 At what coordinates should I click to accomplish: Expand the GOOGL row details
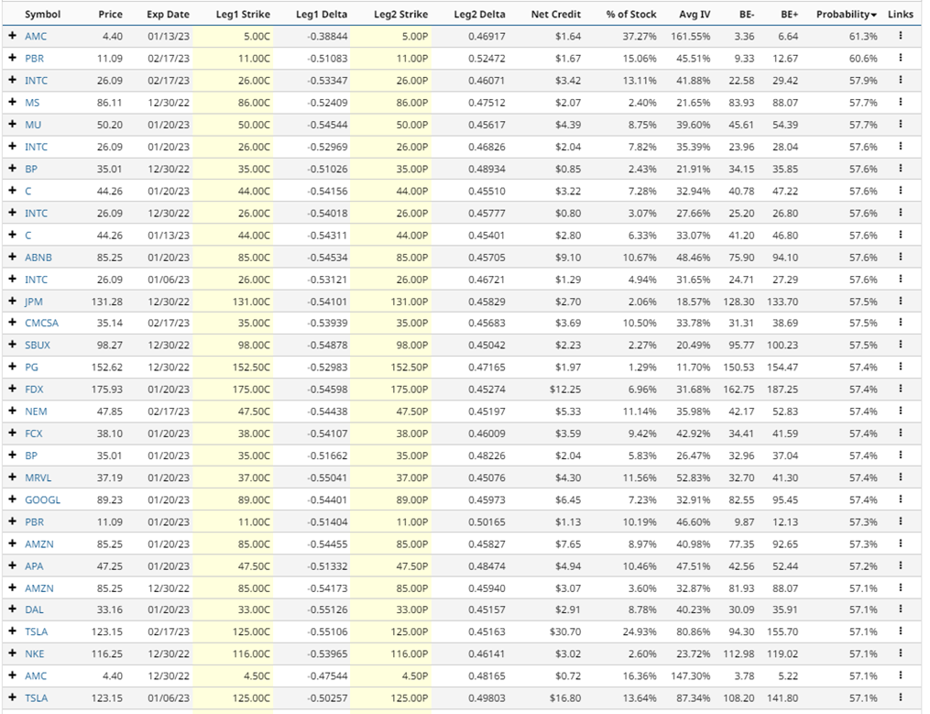[13, 500]
